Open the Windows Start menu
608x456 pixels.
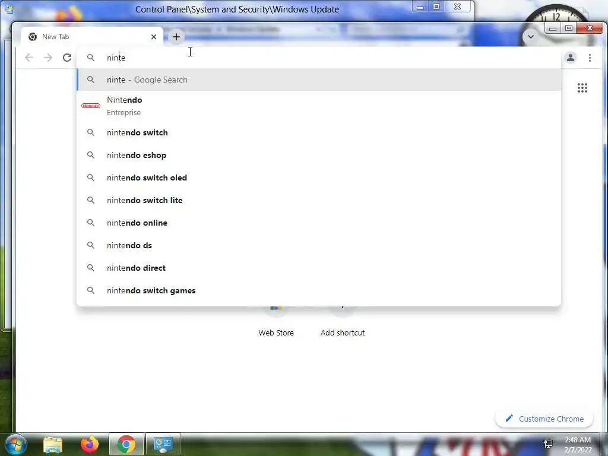[x=16, y=444]
